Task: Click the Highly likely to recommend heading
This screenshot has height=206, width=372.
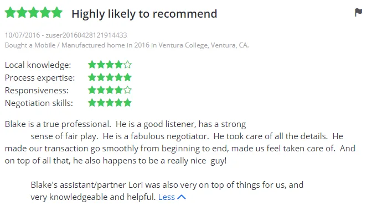Action: click(144, 14)
